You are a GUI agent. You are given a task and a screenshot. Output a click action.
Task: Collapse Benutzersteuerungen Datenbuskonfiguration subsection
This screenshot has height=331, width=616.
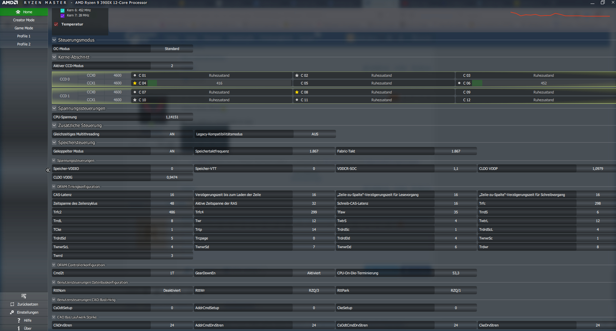pos(54,282)
